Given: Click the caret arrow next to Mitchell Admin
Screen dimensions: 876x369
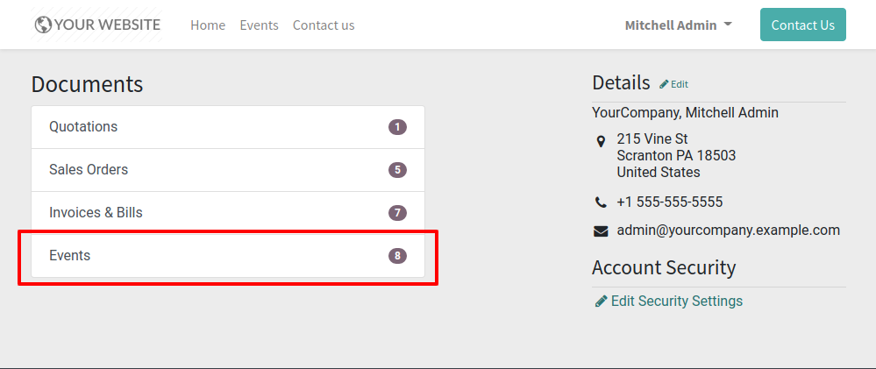Looking at the screenshot, I should coord(728,25).
